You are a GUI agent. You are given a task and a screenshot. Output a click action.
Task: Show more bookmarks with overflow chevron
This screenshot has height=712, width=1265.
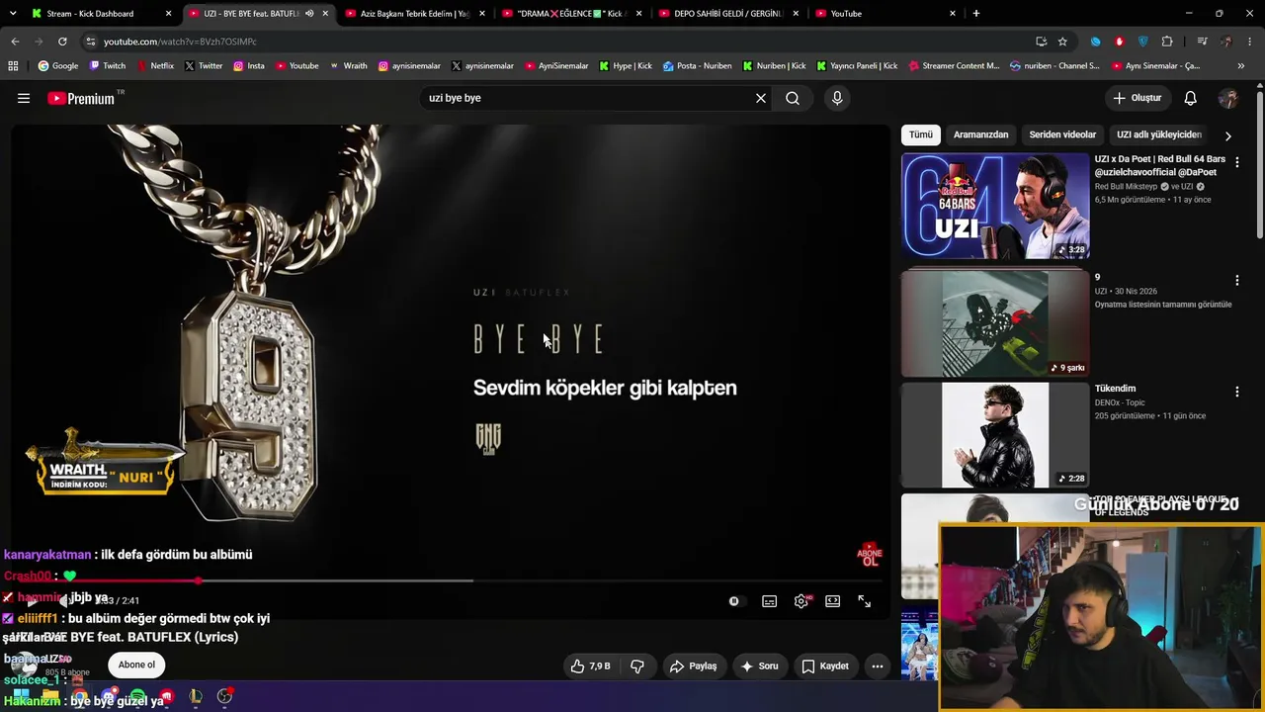pyautogui.click(x=1240, y=66)
